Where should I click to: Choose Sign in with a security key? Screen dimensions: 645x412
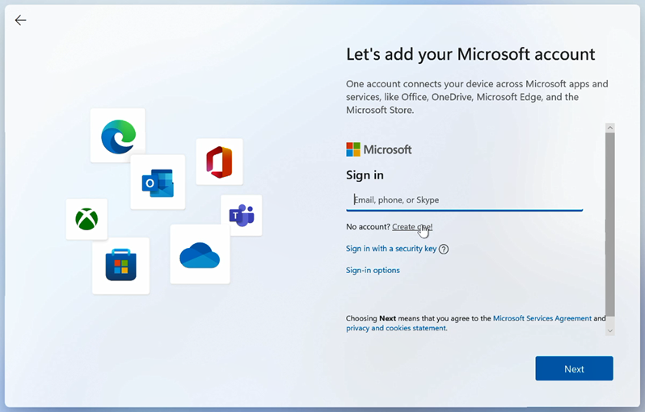coord(391,248)
